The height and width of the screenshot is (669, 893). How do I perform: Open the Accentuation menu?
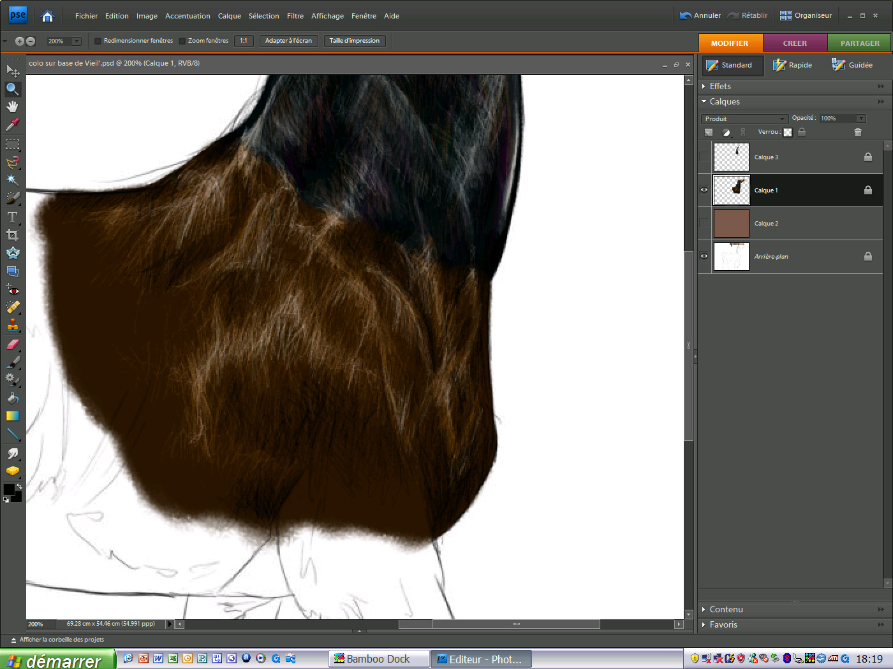[188, 16]
